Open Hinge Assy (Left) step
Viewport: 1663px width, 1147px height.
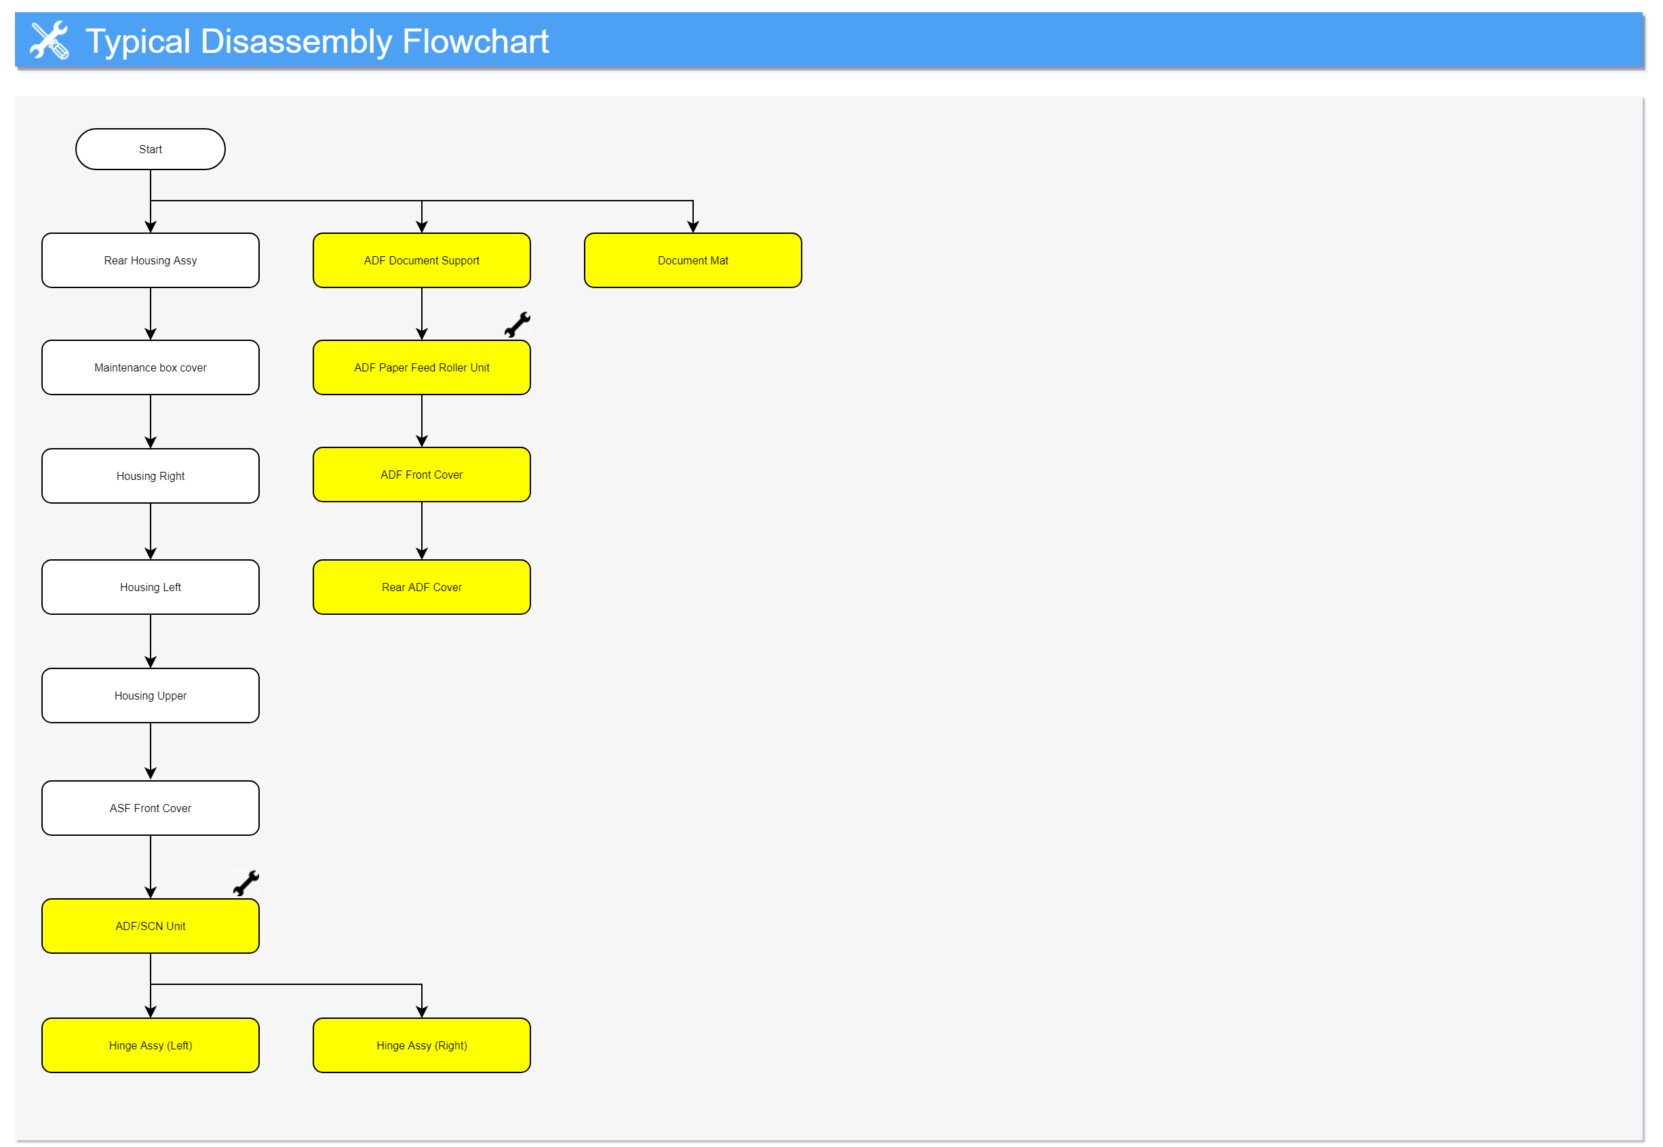[151, 1045]
